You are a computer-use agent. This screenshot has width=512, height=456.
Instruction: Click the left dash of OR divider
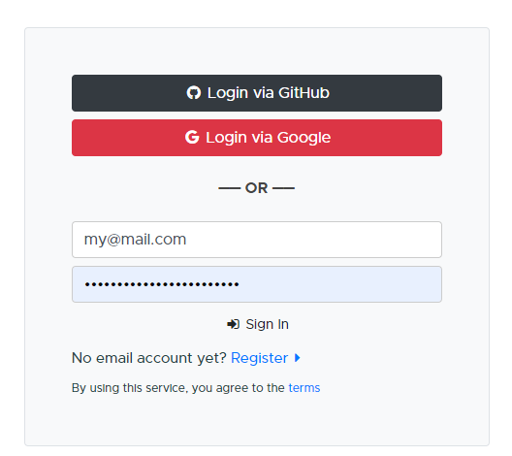click(230, 188)
